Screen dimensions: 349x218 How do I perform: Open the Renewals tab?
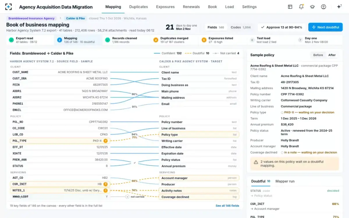coord(191,7)
